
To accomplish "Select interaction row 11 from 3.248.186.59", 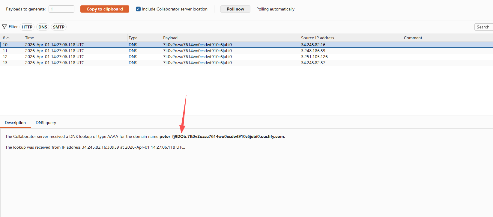I will [197, 51].
